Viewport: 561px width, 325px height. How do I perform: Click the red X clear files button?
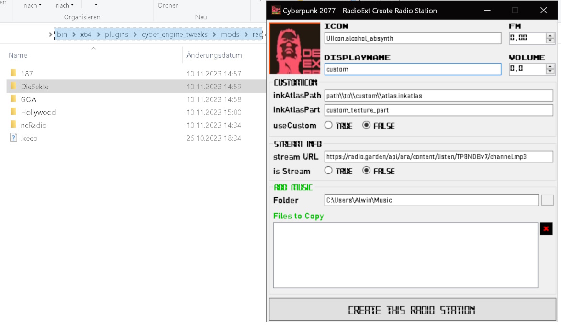[x=546, y=228]
